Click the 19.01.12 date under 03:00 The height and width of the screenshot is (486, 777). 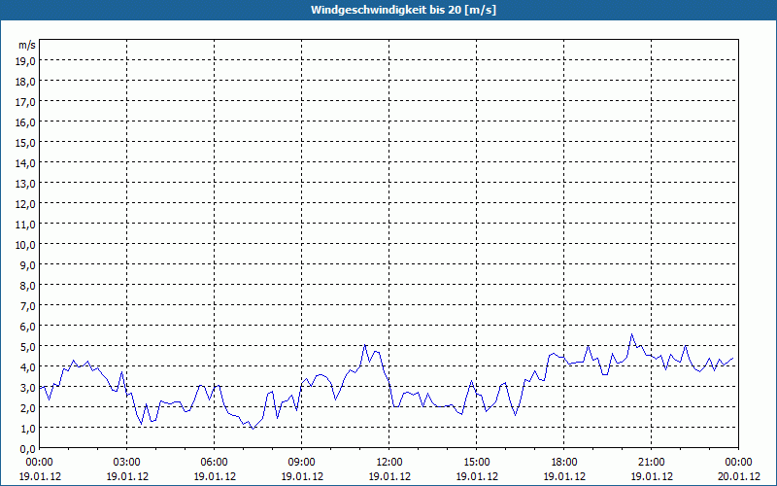(x=127, y=476)
